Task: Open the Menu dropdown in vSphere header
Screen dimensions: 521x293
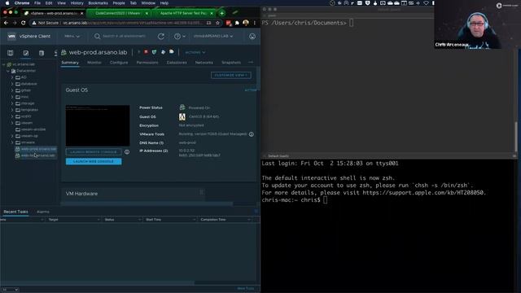Action: click(x=72, y=36)
